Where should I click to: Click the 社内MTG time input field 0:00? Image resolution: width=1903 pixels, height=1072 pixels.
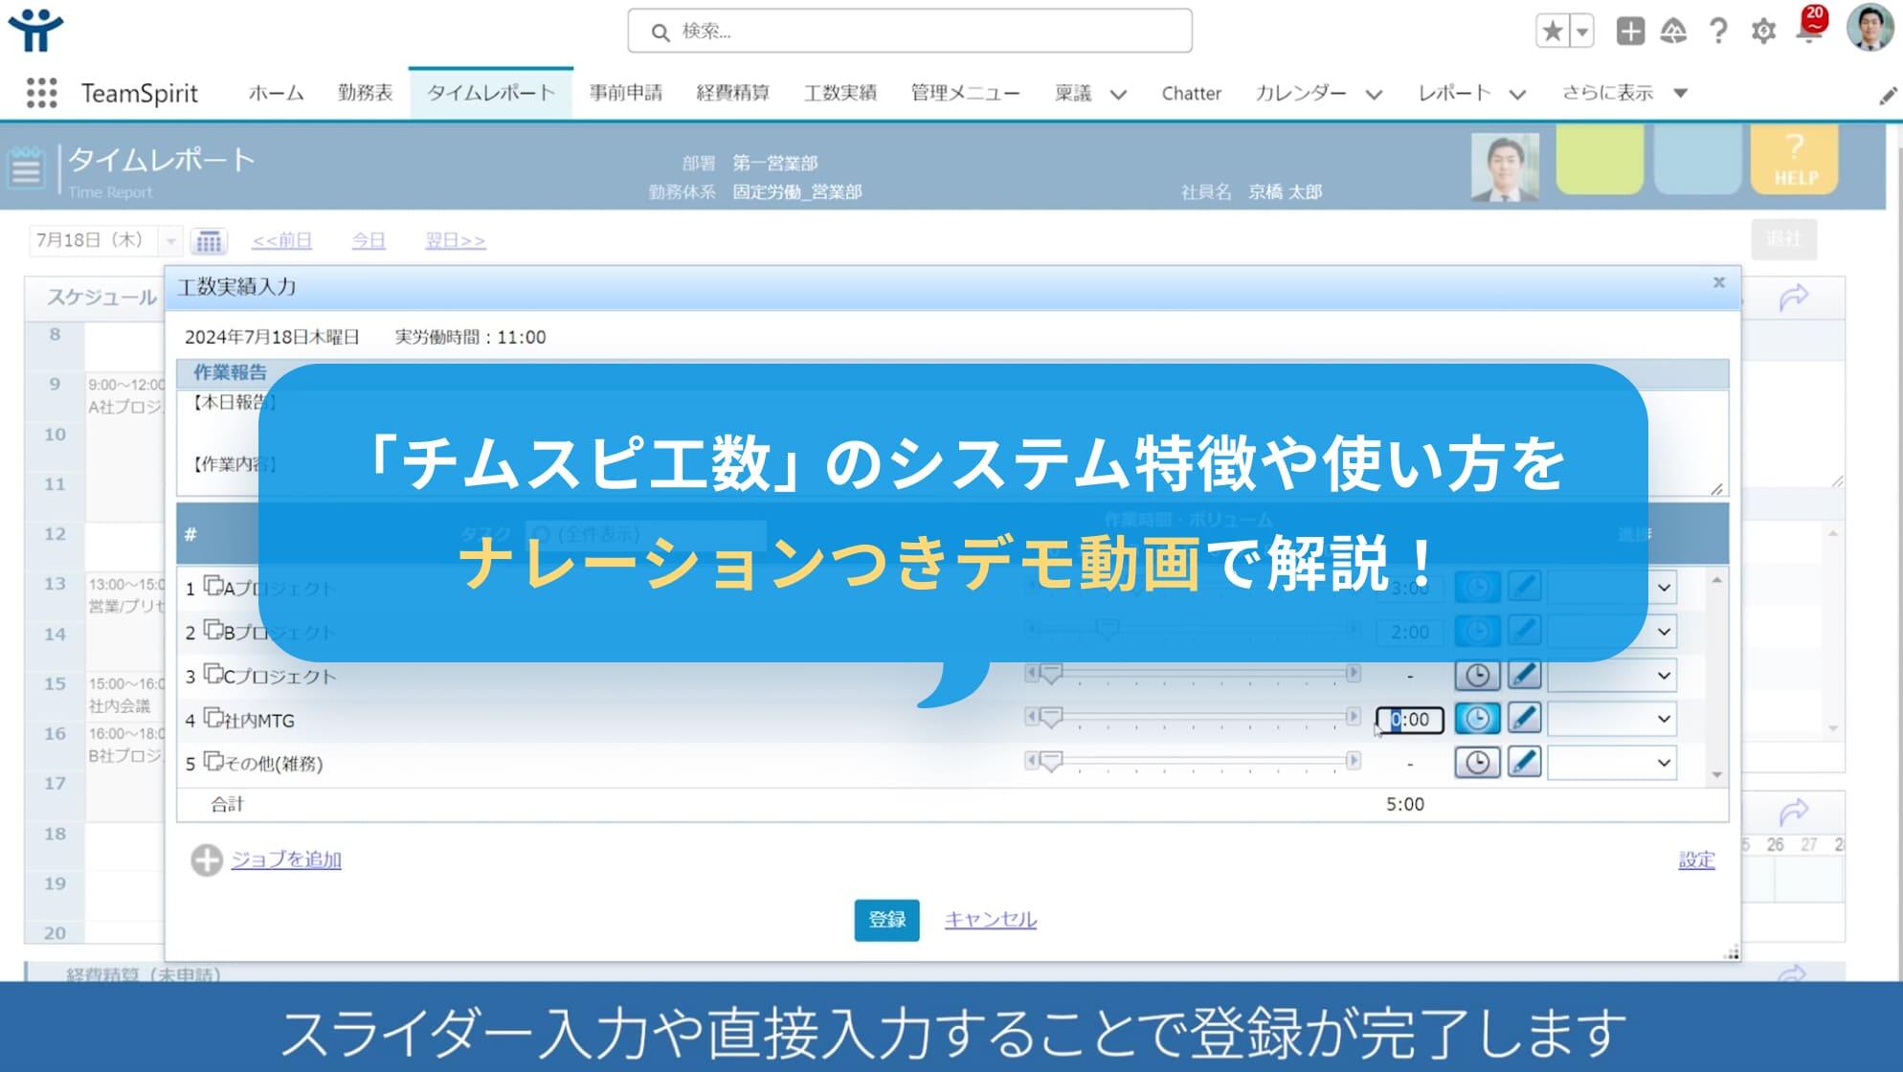click(1410, 719)
